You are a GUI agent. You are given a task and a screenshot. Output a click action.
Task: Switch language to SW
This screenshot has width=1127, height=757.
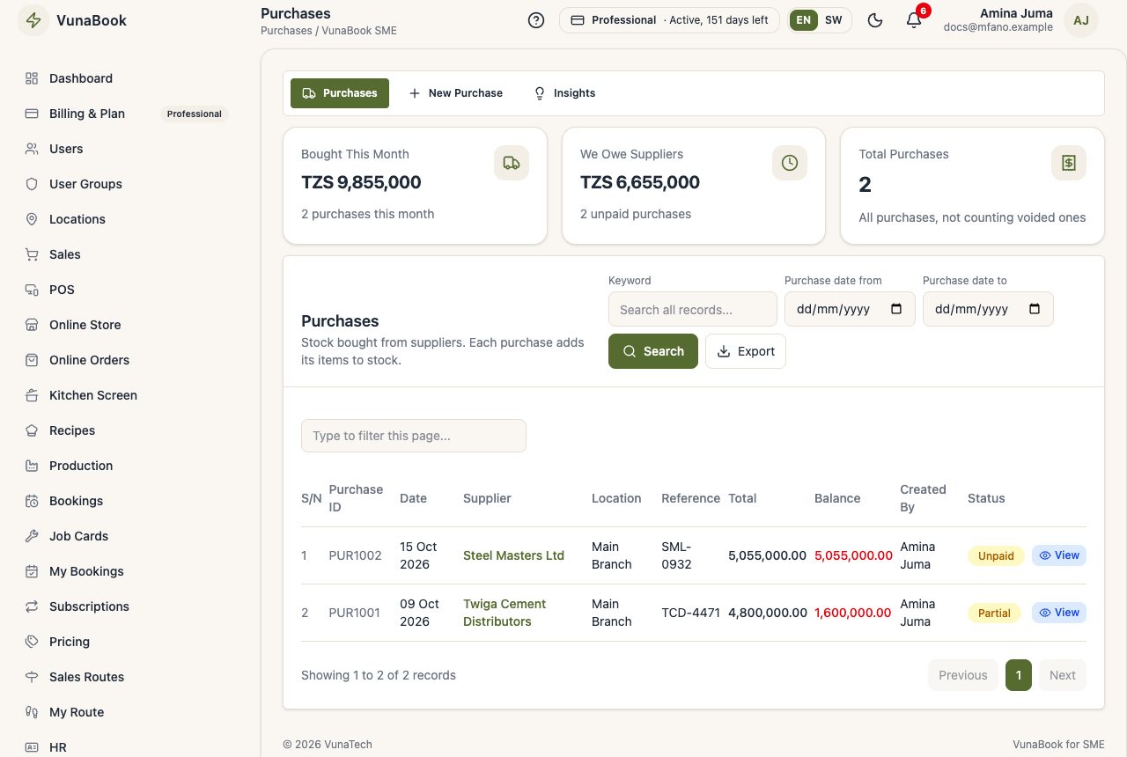click(833, 20)
